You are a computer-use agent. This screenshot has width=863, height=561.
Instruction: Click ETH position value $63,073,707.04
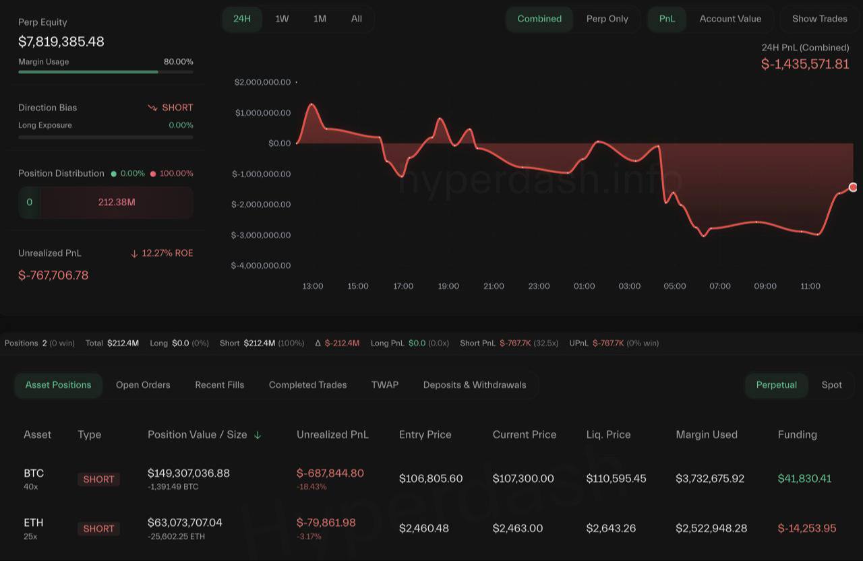click(185, 523)
